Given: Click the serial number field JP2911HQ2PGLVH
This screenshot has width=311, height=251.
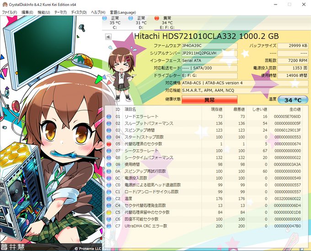Looking at the screenshot, I should click(x=209, y=53).
